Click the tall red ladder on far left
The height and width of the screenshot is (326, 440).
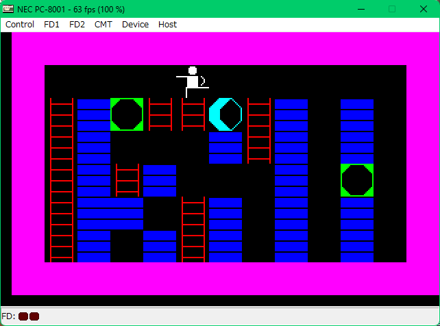tap(62, 180)
